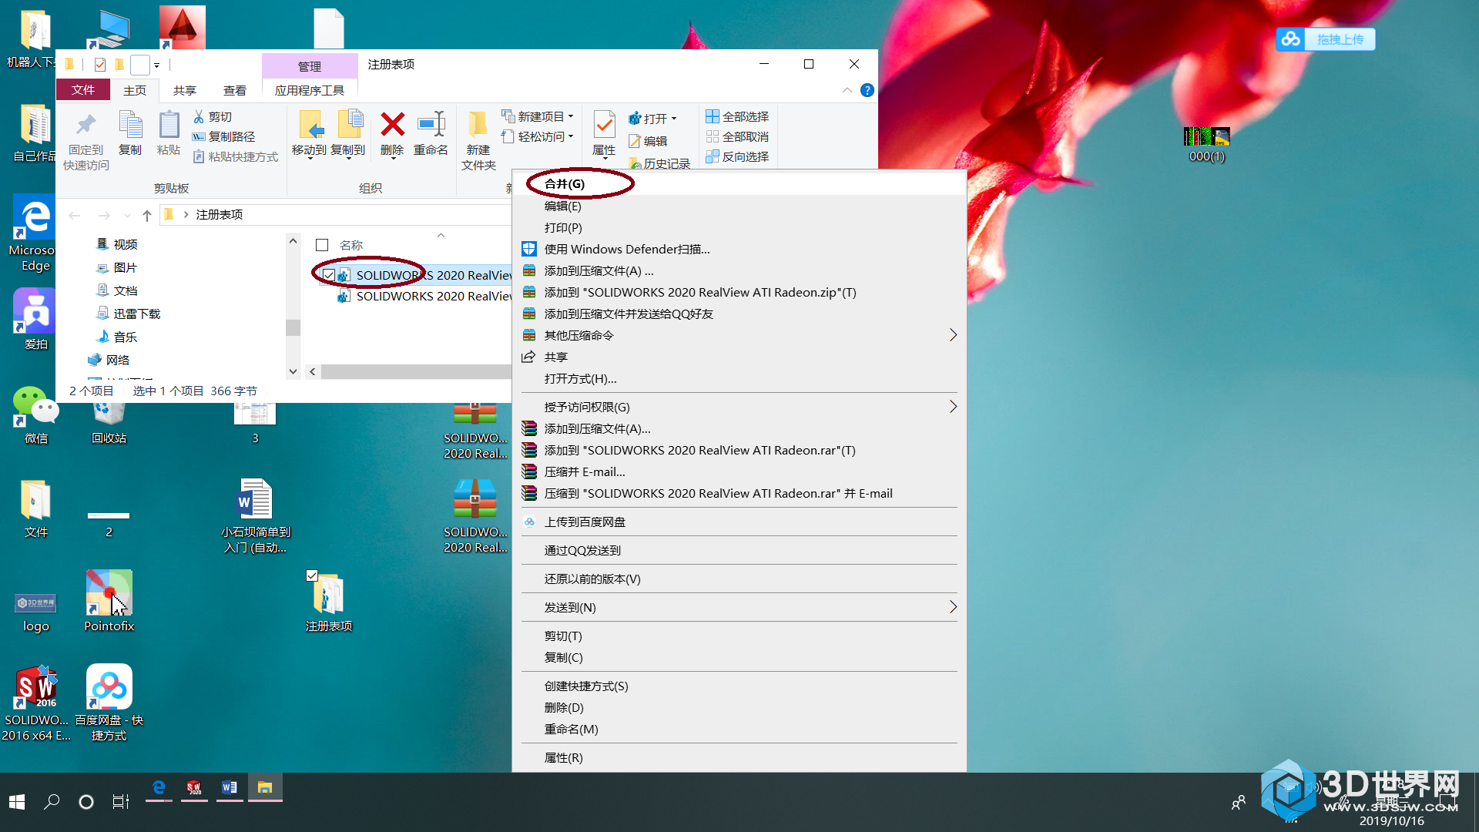1479x832 pixels.
Task: Expand the New Item (新建项目) dropdown
Action: (571, 116)
